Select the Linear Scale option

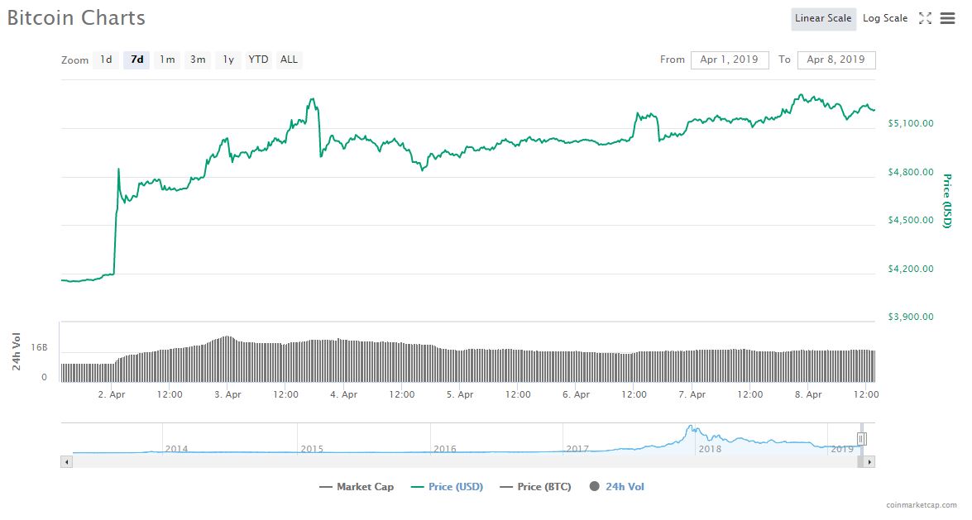click(x=823, y=17)
